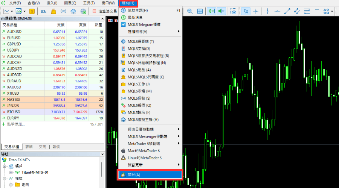Select 關於(A) in the help menu

[x=150, y=174]
